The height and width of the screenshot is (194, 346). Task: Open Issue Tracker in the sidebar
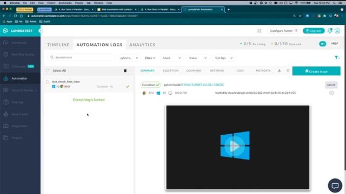[20, 114]
